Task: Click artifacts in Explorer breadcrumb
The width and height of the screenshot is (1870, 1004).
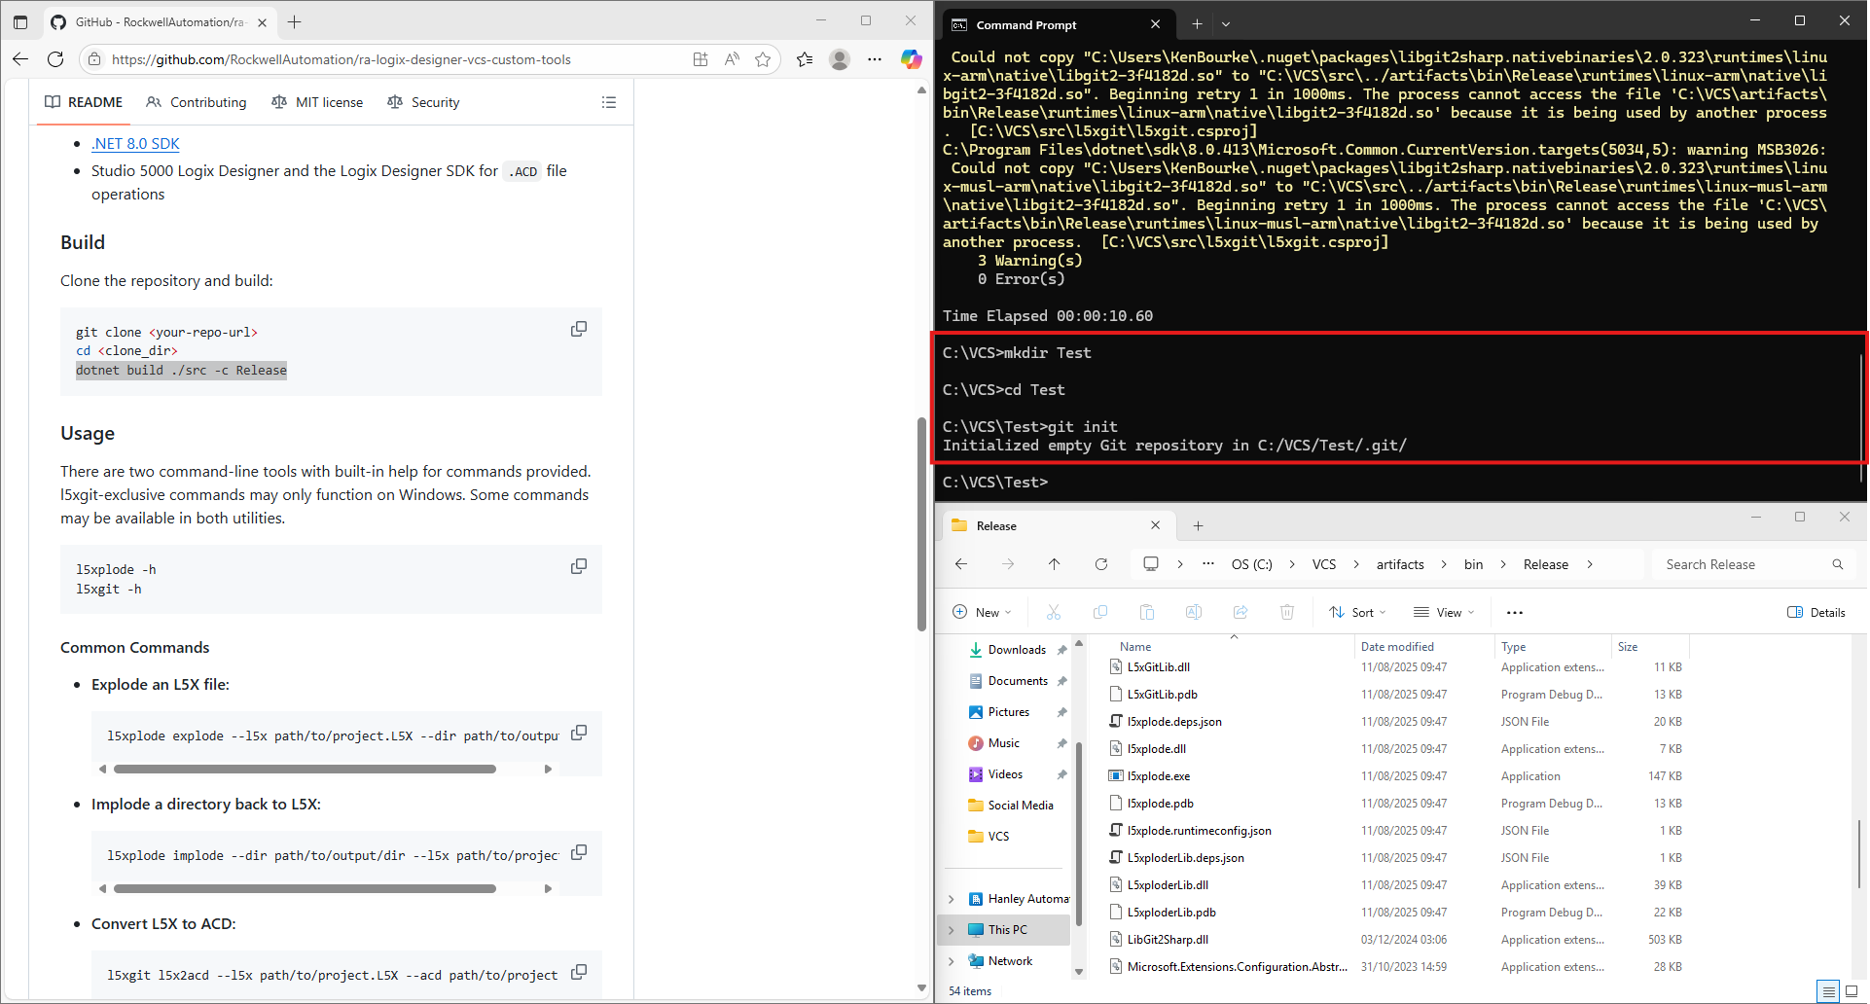Action: pos(1400,564)
